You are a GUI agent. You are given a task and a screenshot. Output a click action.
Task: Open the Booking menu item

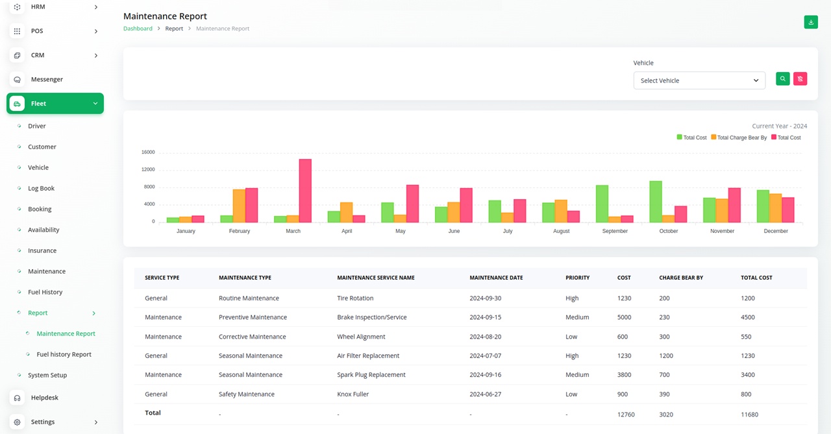(40, 209)
